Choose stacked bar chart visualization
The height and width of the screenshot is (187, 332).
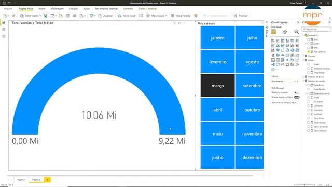point(273,41)
